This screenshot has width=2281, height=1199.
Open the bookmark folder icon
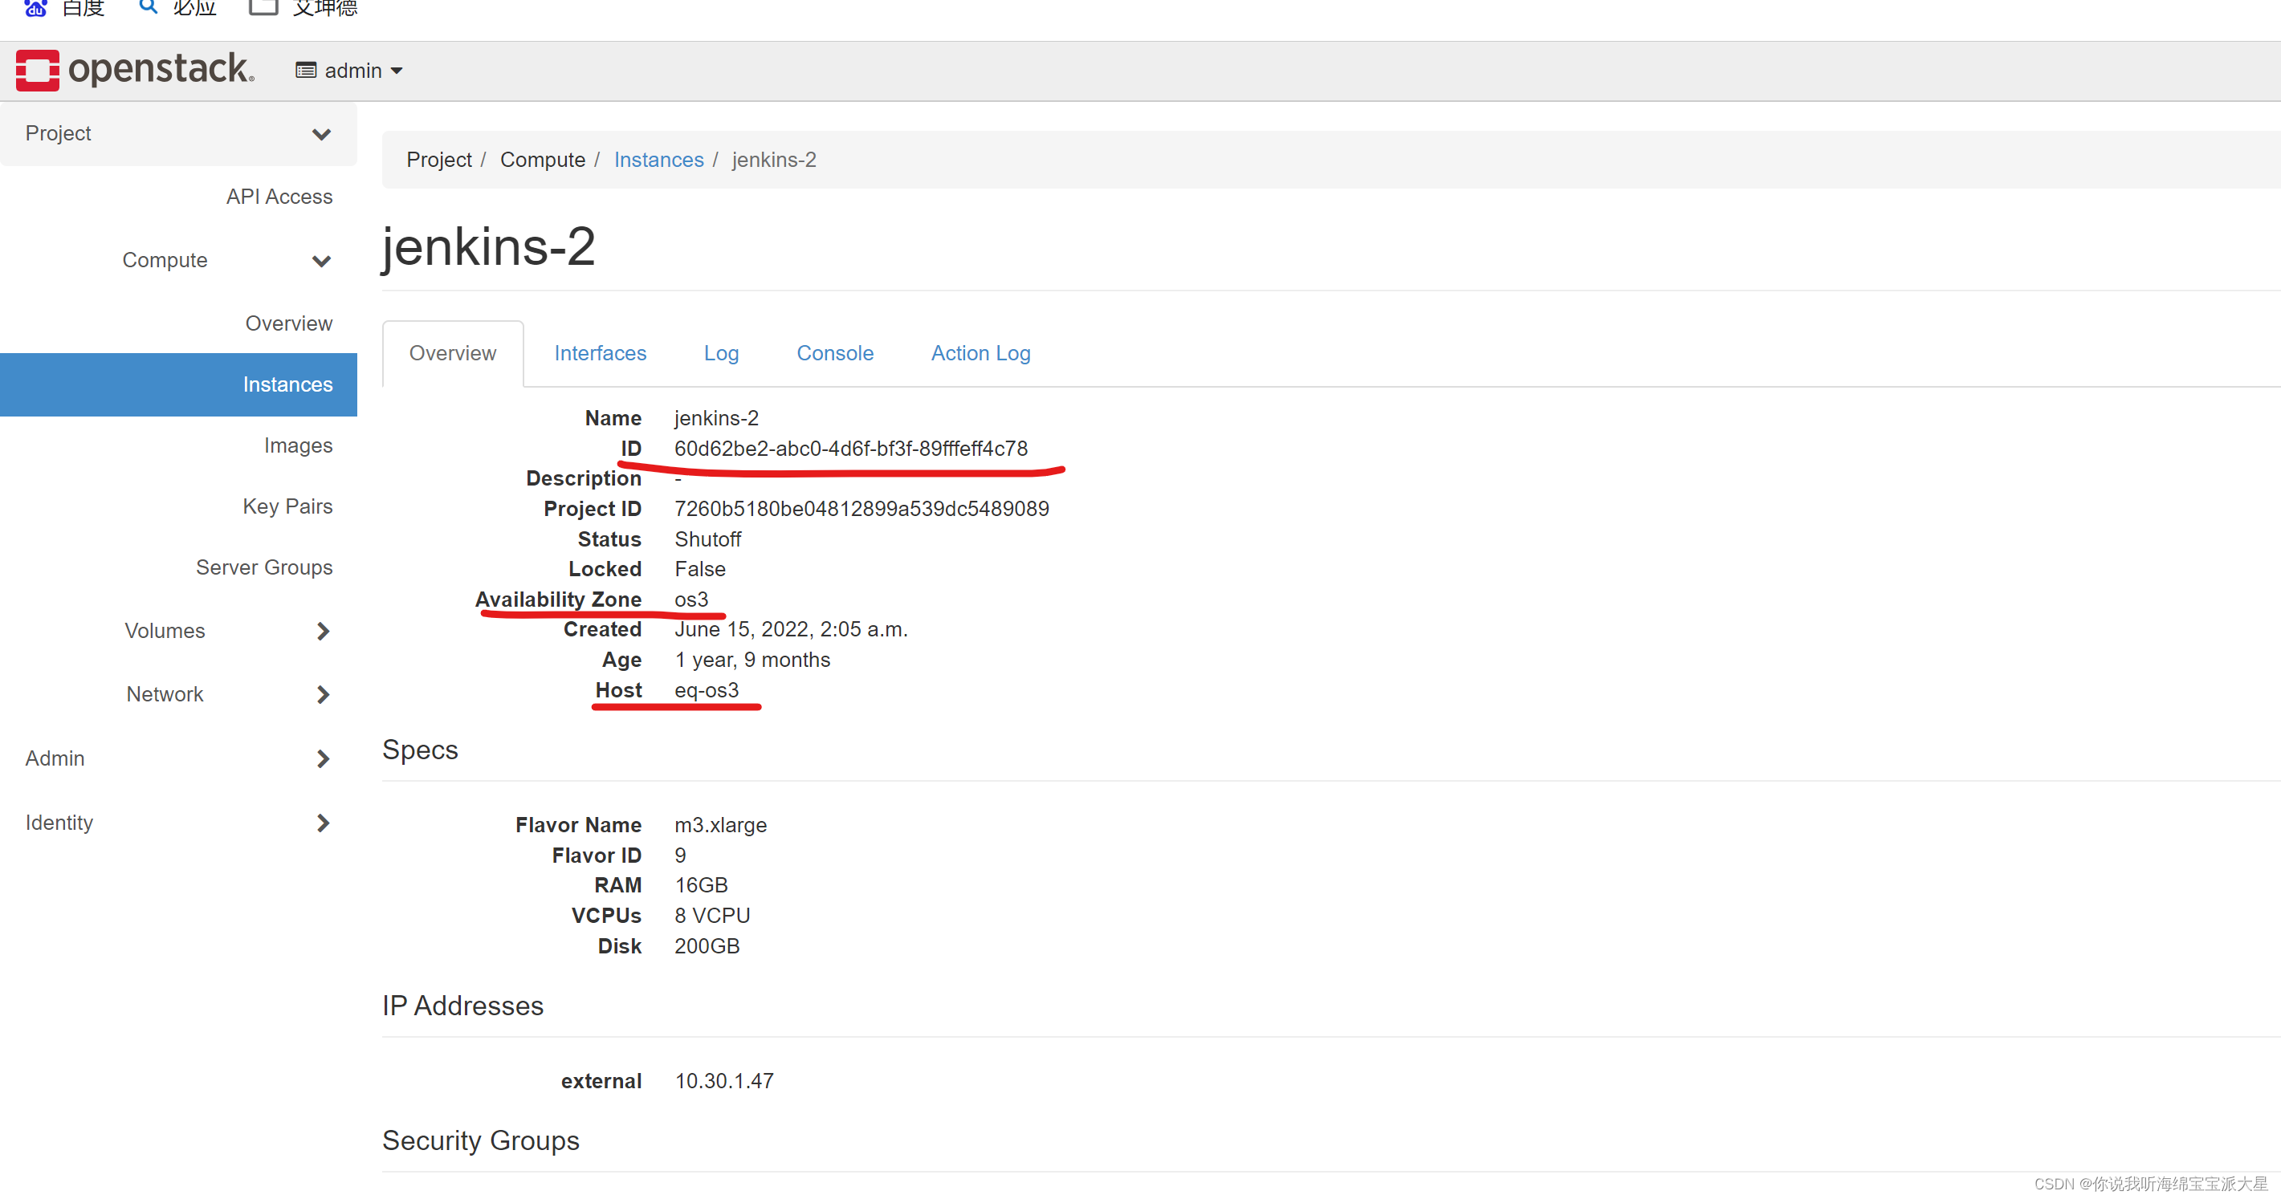[x=263, y=7]
